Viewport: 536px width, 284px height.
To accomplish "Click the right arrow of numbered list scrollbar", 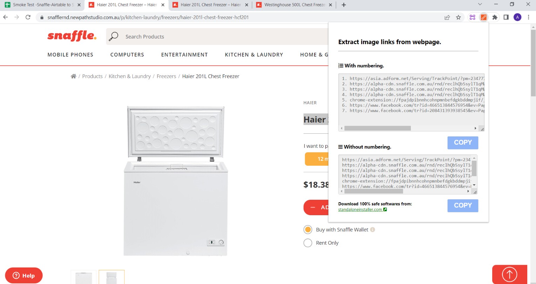I will tap(475, 128).
